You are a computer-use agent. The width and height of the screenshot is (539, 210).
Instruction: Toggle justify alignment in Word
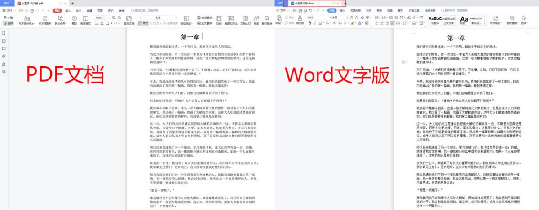coord(393,22)
